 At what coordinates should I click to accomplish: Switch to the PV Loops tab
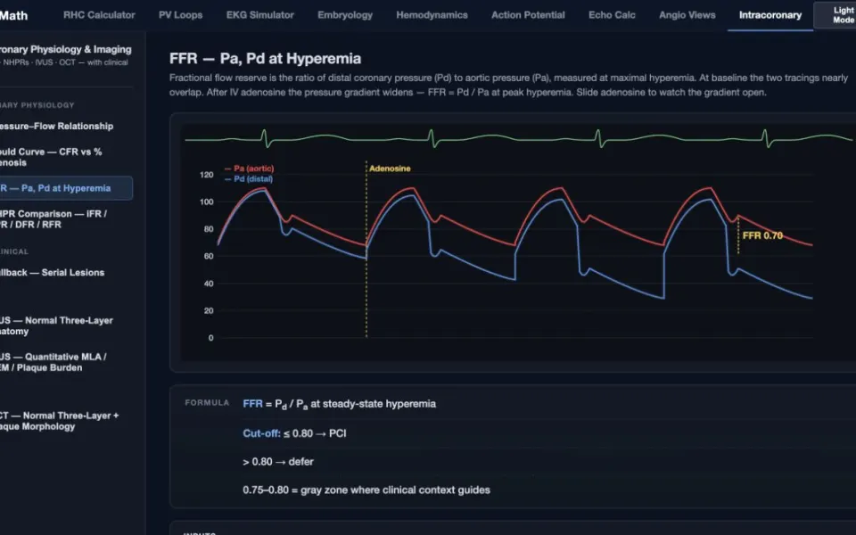[180, 15]
